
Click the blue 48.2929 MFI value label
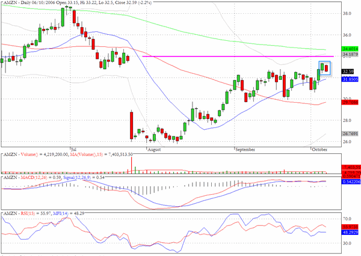(x=350, y=233)
